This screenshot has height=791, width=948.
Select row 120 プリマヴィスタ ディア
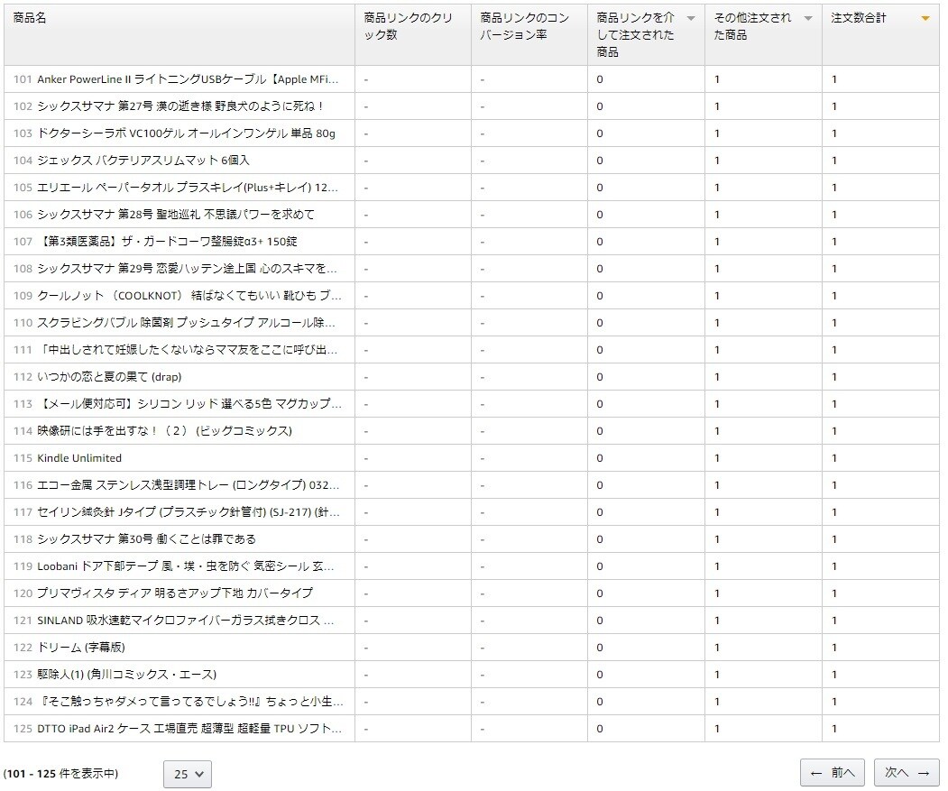[x=472, y=593]
